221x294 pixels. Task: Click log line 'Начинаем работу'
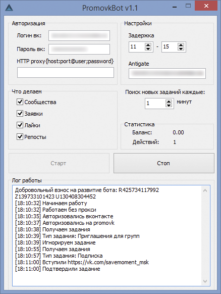(x=51, y=203)
